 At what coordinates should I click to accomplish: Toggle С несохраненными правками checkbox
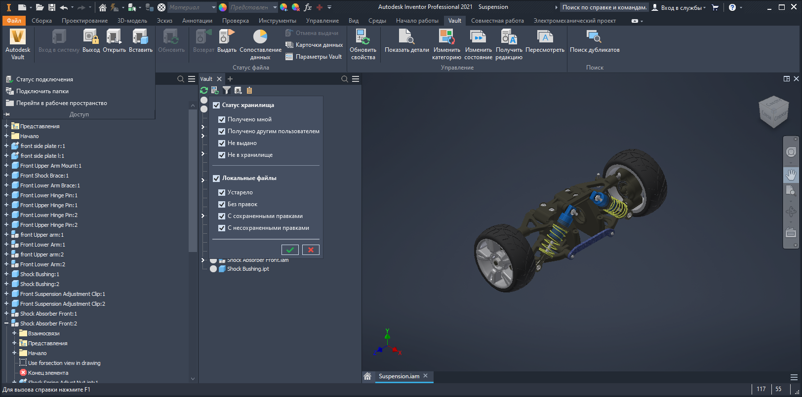222,228
